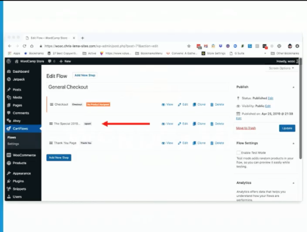This screenshot has height=232, width=307.
Task: Bookmark this page with star icon
Action: 189,46
